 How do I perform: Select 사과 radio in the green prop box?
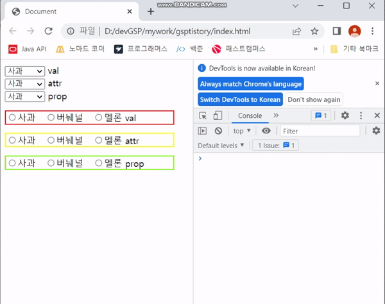pos(12,163)
